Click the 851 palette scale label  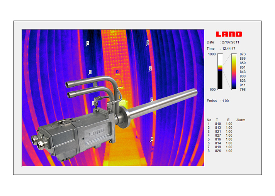pos(243,67)
